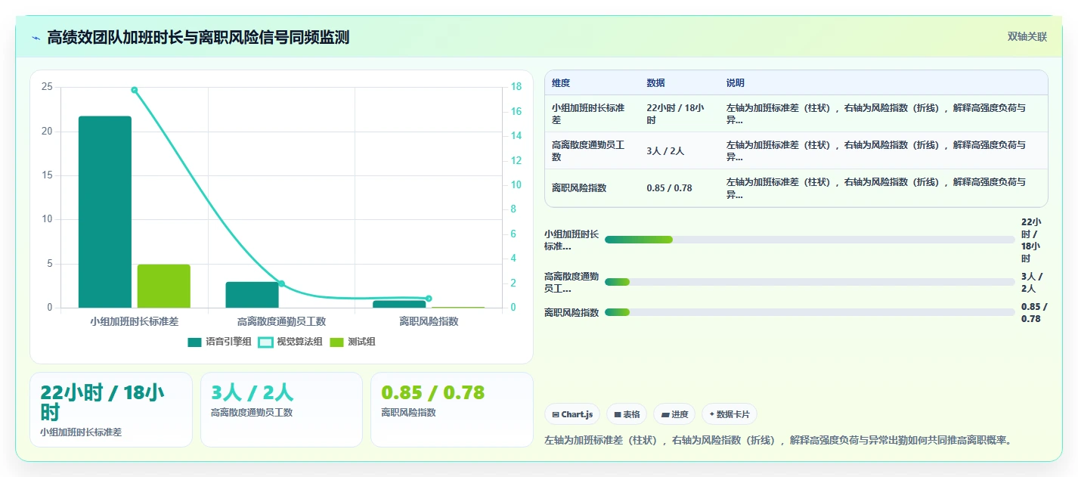Select table cell 高离散度通勤员工数
The image size is (1078, 477).
point(590,151)
